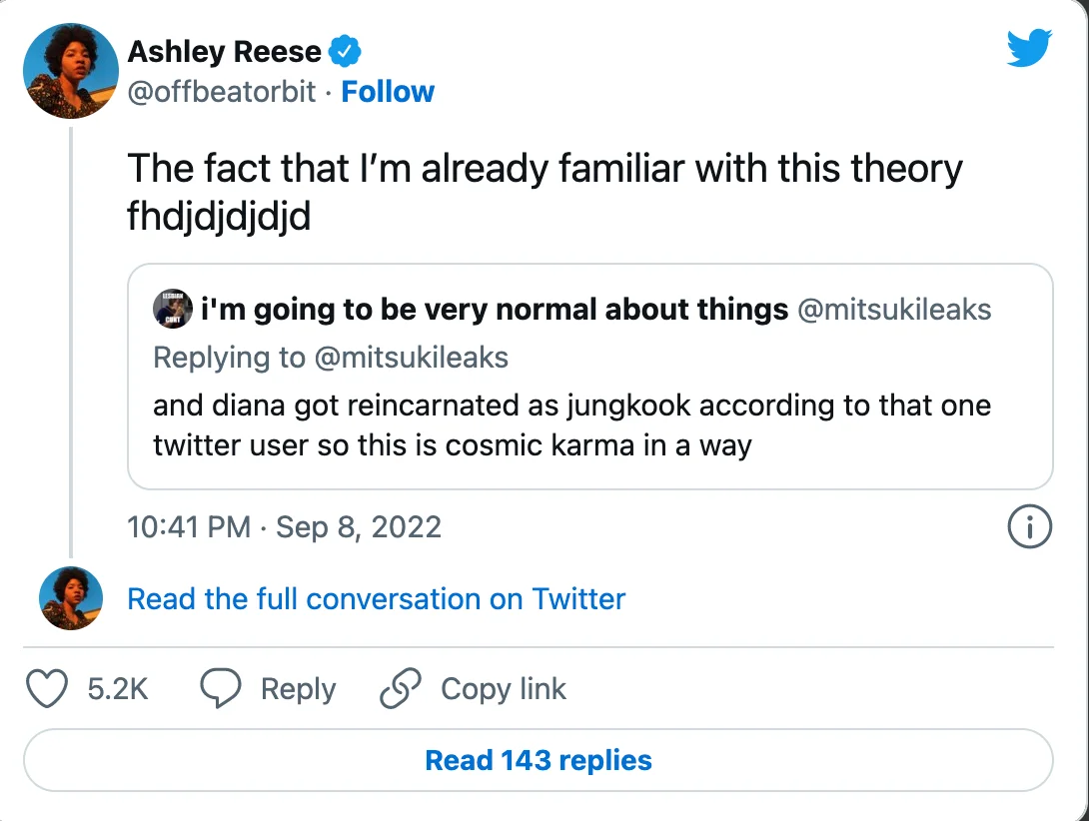Click the 'Copy link' text

click(504, 688)
